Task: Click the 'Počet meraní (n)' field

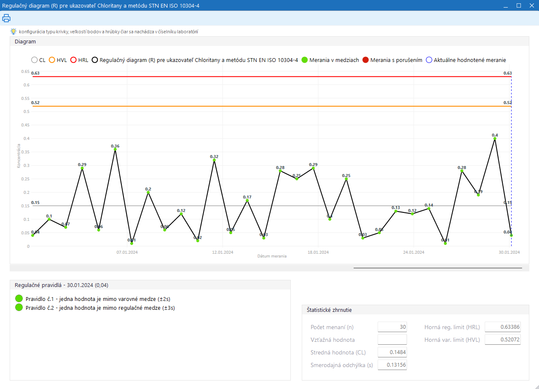Action: (x=392, y=327)
